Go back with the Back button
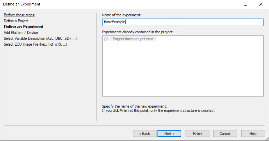The image size is (269, 141). point(145,133)
